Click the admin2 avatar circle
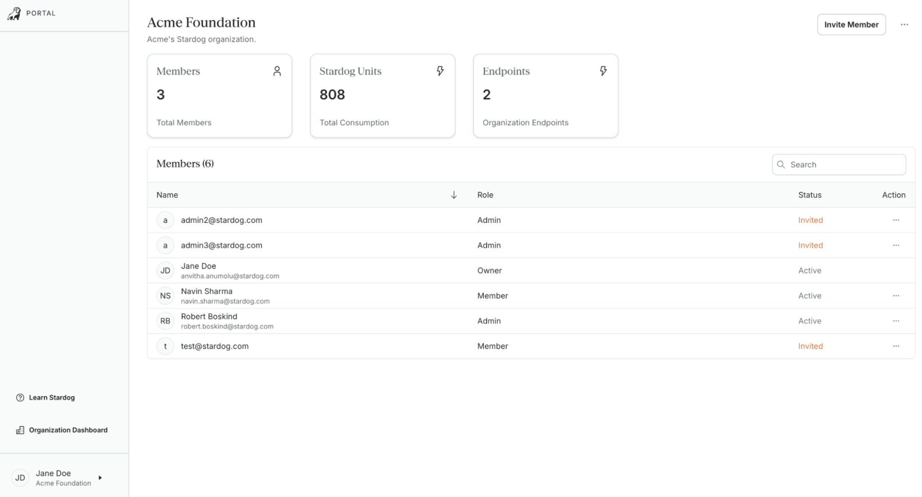 [x=165, y=220]
